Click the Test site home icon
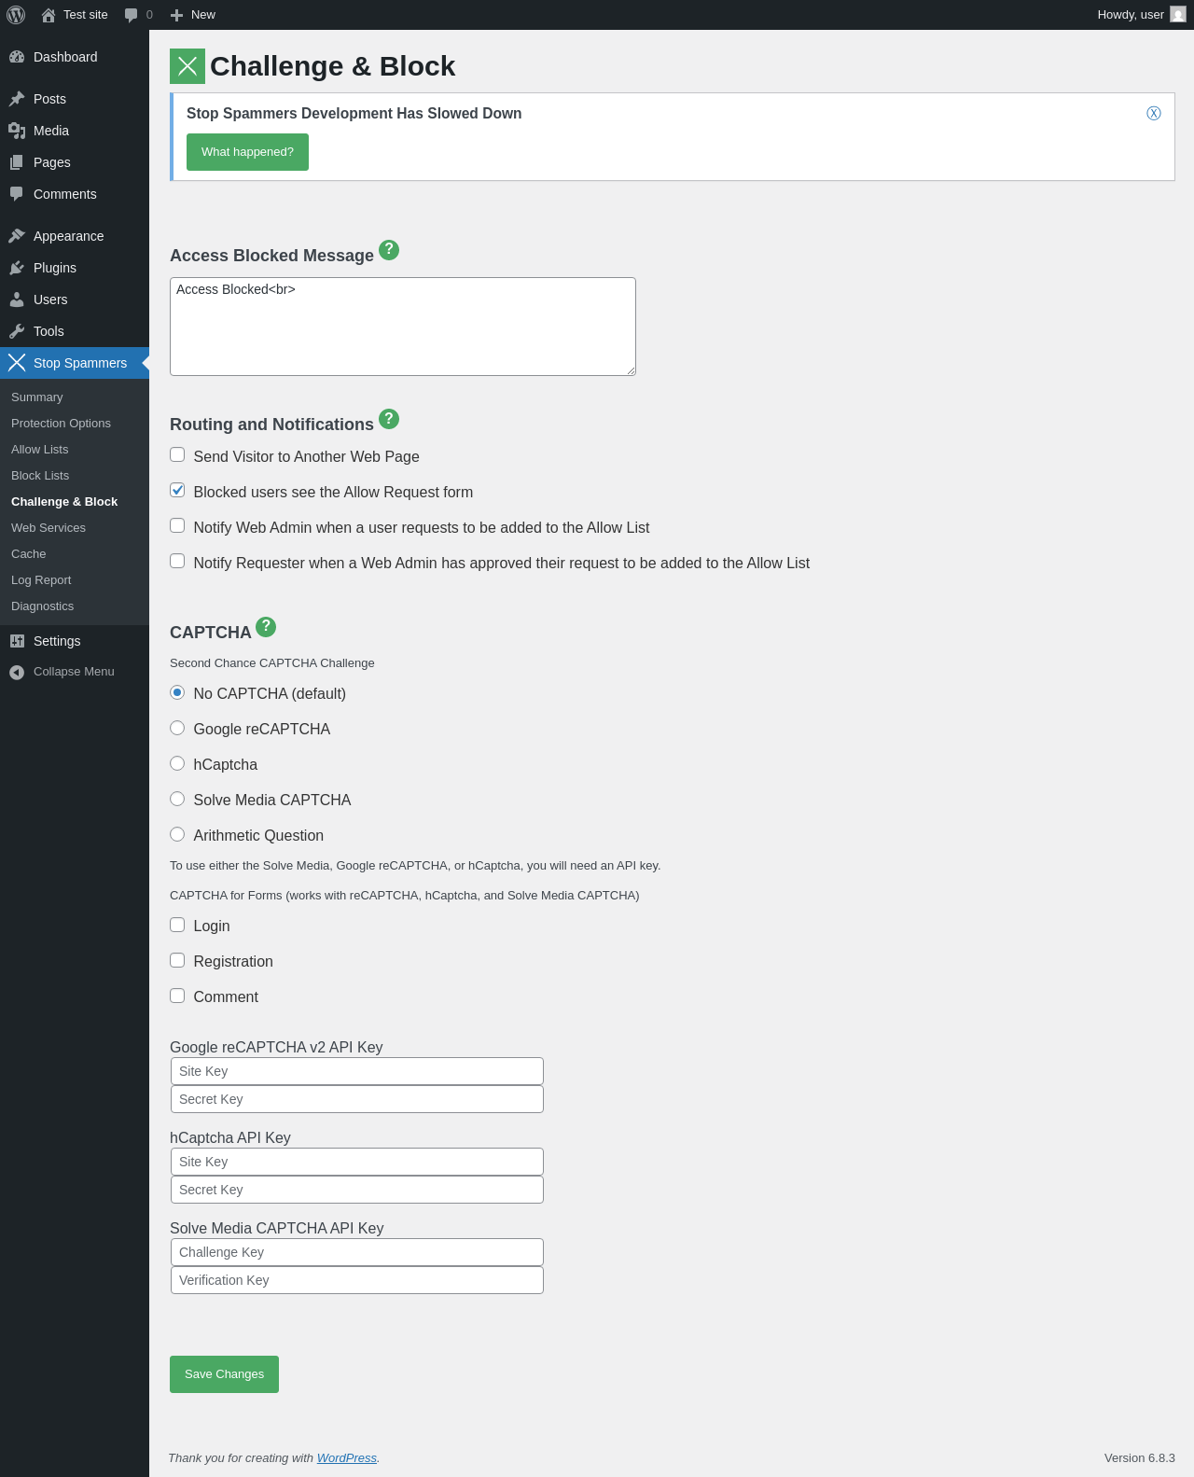Viewport: 1194px width, 1477px height. 49,15
